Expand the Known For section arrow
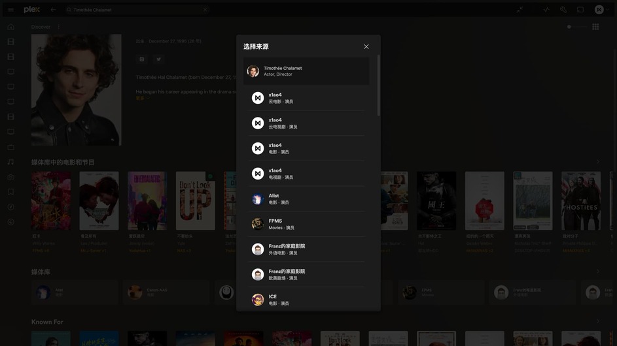This screenshot has width=617, height=346. tap(598, 321)
